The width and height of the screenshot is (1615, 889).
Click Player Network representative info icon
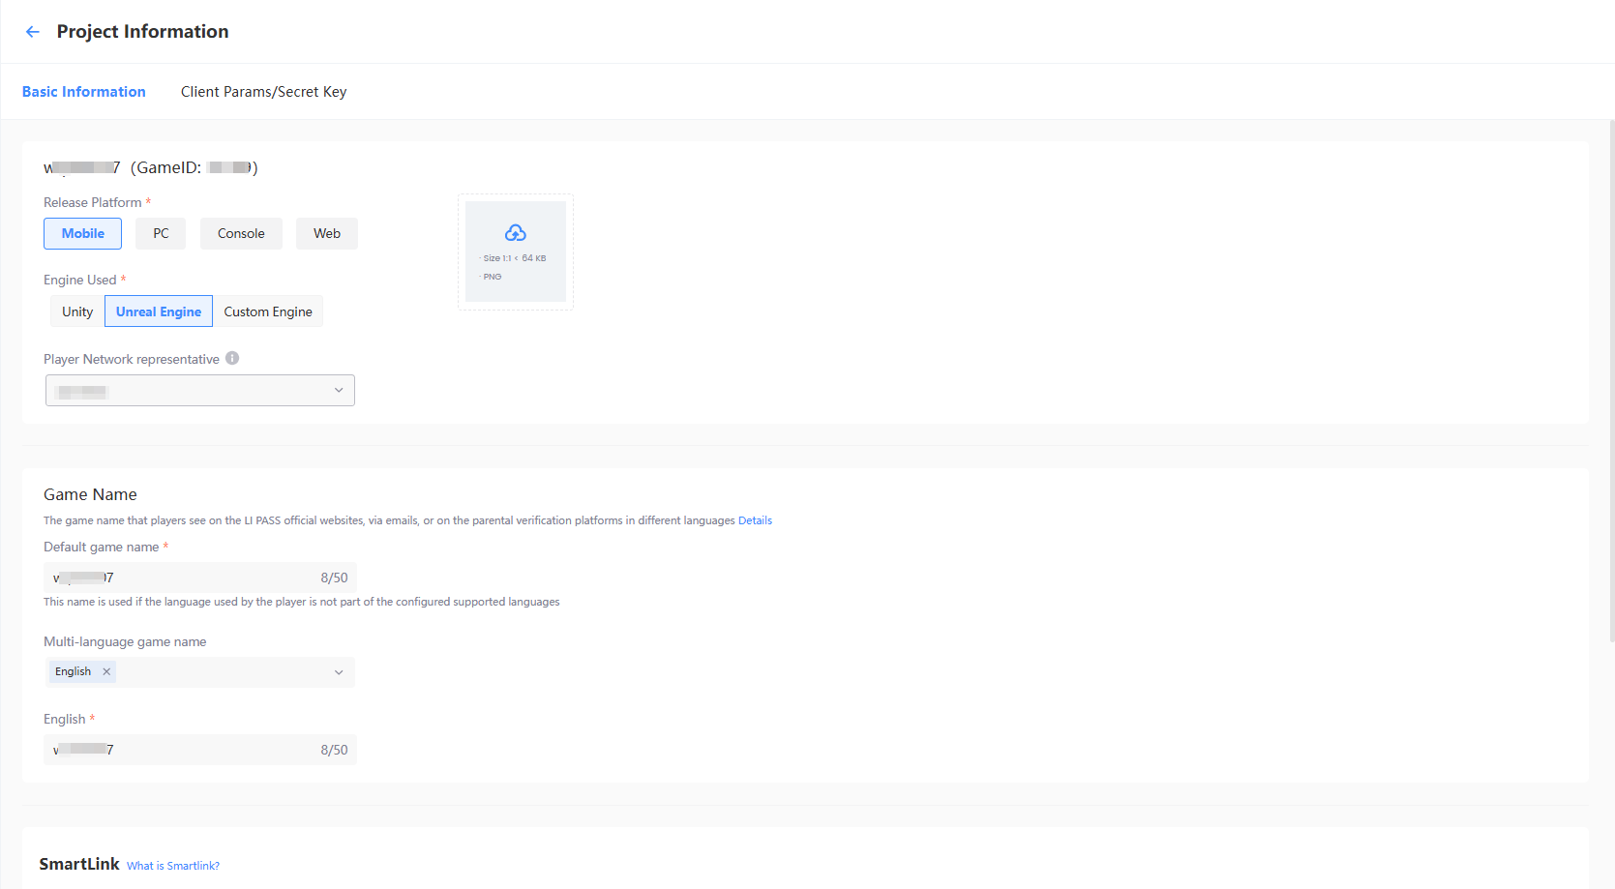click(x=232, y=358)
